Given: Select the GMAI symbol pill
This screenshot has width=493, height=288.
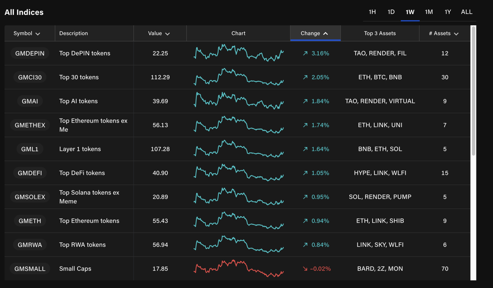Looking at the screenshot, I should tap(30, 101).
